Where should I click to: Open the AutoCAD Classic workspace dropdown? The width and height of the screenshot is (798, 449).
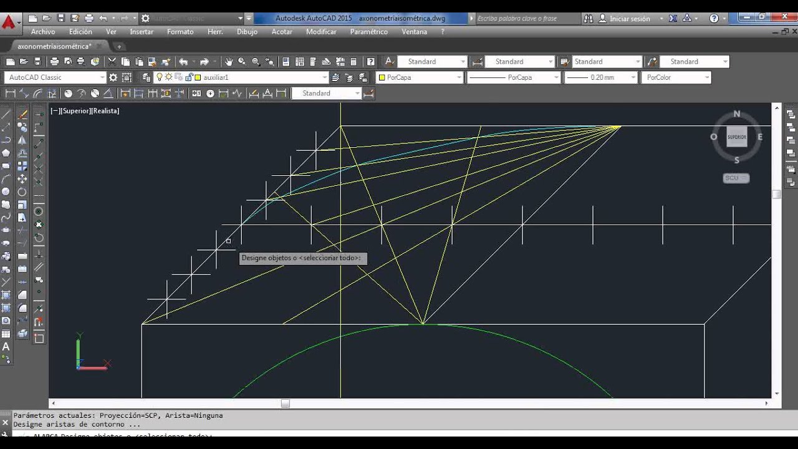coord(102,77)
